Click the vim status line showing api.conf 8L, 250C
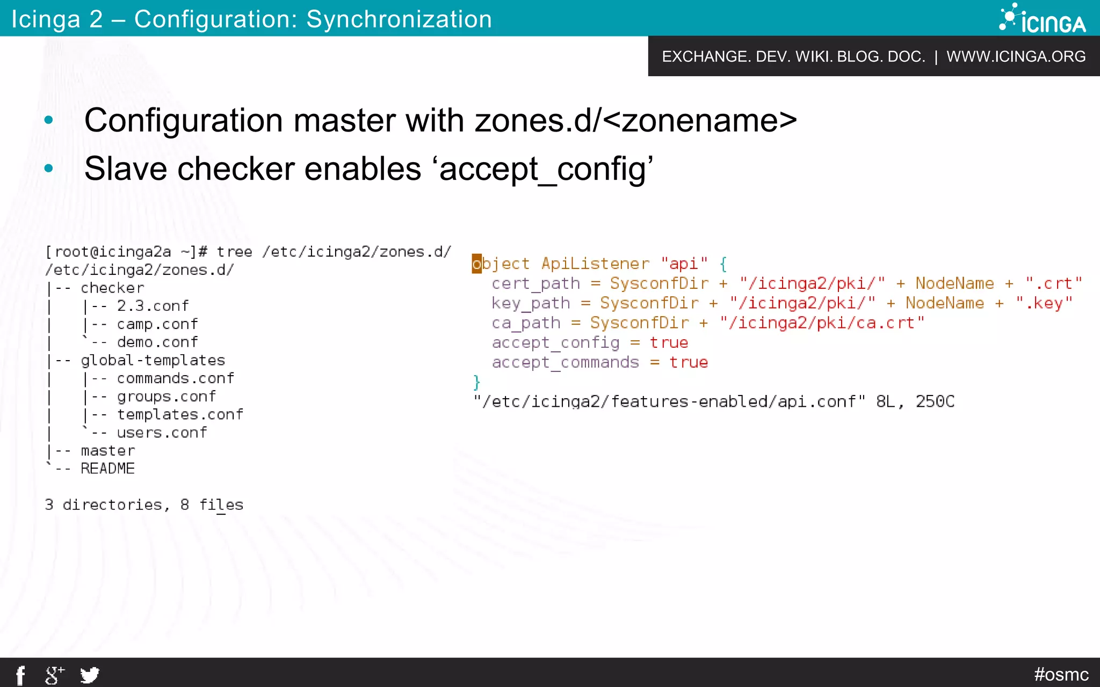This screenshot has height=687, width=1100. click(x=714, y=401)
